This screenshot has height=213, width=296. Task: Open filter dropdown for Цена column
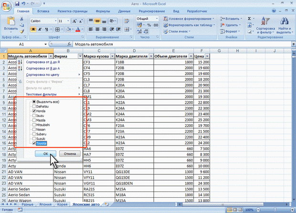207,56
